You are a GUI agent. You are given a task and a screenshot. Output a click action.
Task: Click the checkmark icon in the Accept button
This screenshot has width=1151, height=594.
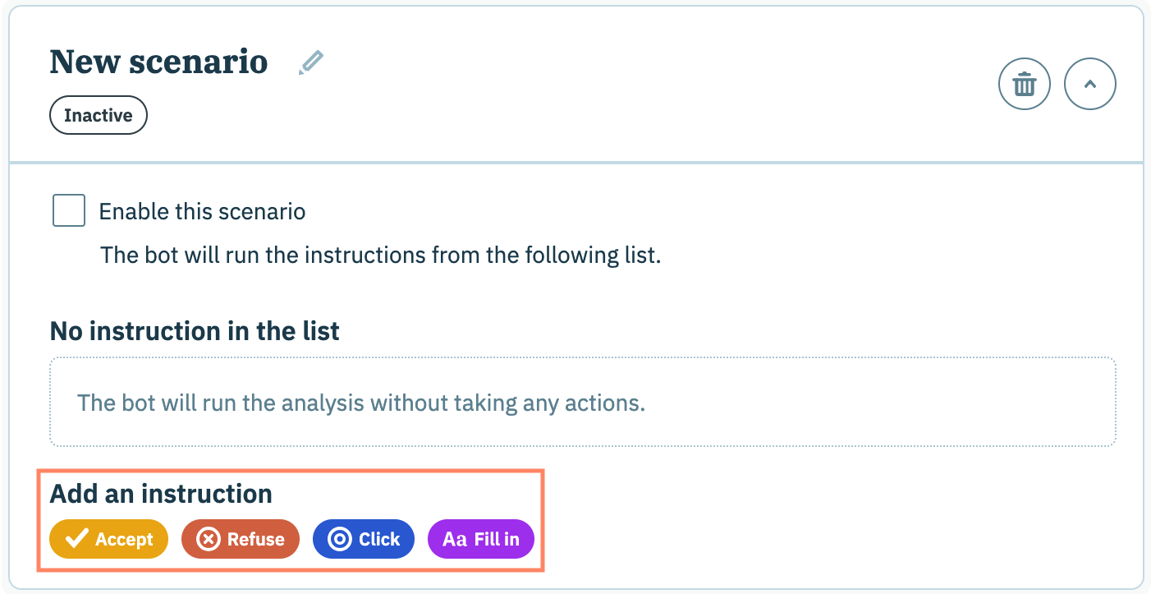[77, 539]
